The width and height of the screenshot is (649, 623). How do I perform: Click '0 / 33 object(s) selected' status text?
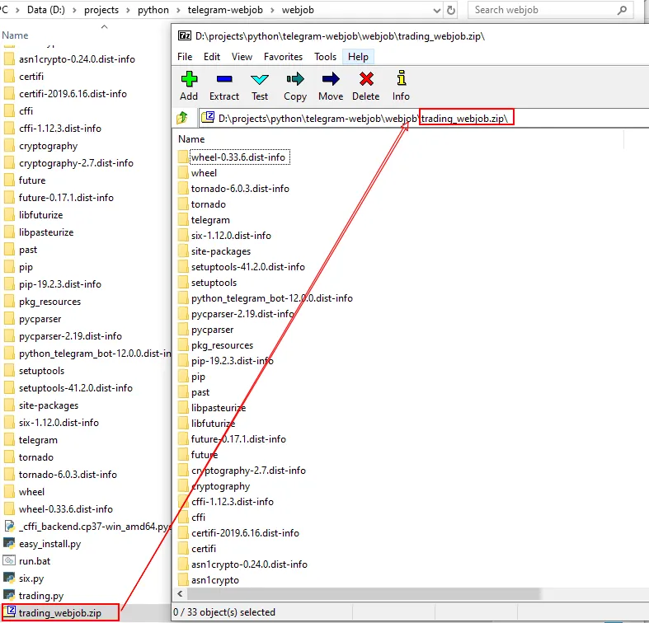pyautogui.click(x=224, y=611)
